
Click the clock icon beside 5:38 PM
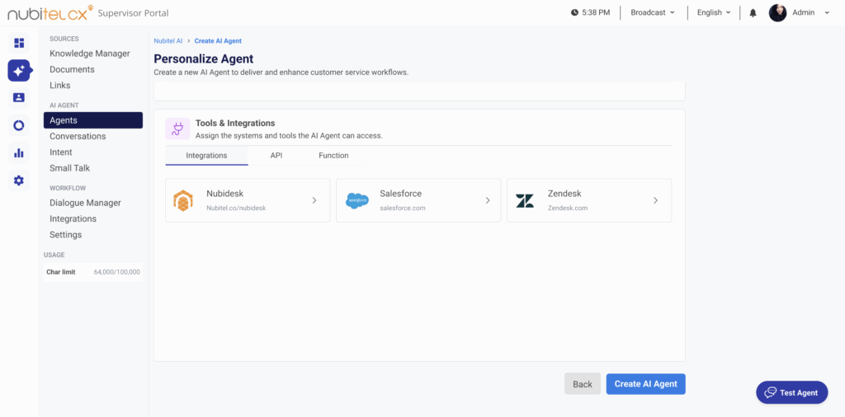[574, 12]
